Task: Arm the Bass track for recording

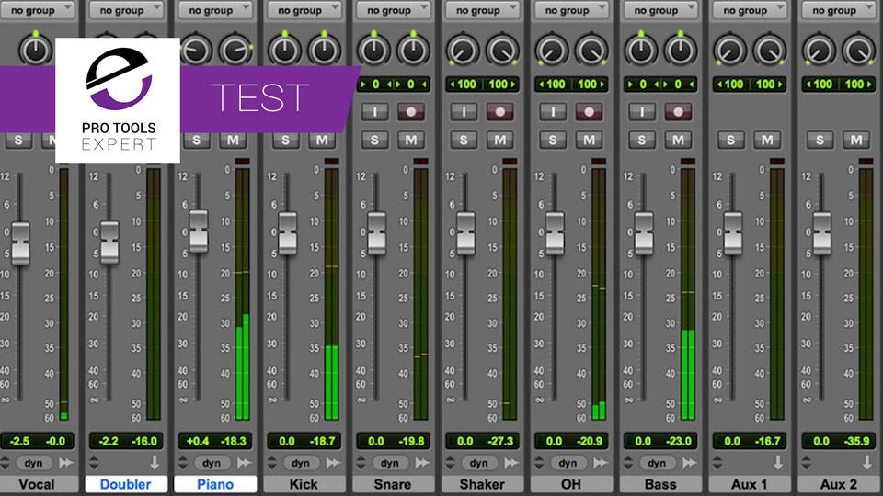Action: click(x=678, y=112)
